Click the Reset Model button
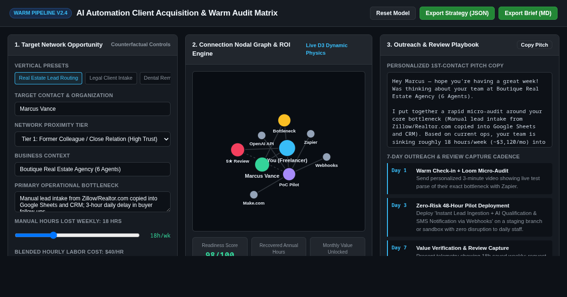Image resolution: width=567 pixels, height=297 pixels. [x=393, y=13]
